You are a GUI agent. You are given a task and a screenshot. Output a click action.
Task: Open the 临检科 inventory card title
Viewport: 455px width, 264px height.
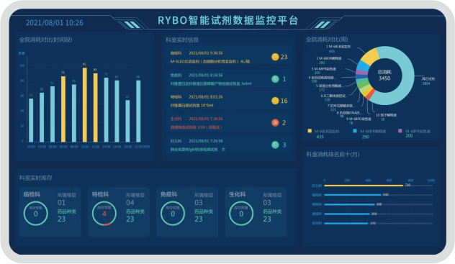[x=32, y=194]
